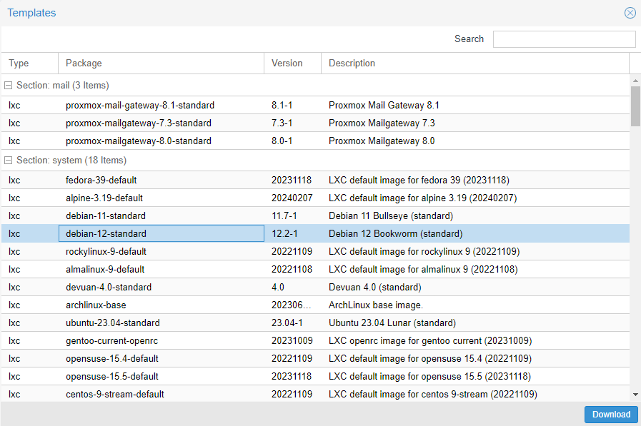Collapse the Section: system group
Screen dimensions: 641x426
(8, 161)
